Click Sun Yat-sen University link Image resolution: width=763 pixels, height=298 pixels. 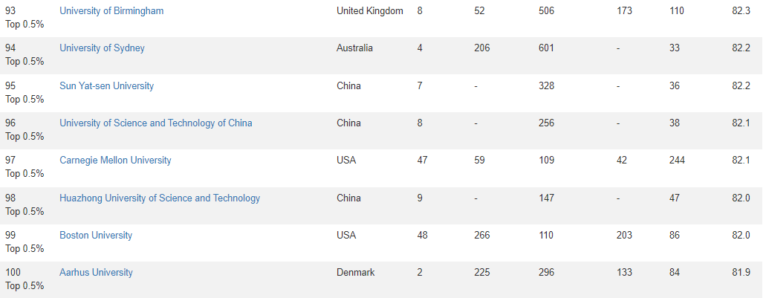(106, 85)
